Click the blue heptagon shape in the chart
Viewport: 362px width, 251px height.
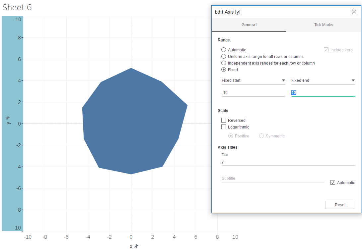133,123
